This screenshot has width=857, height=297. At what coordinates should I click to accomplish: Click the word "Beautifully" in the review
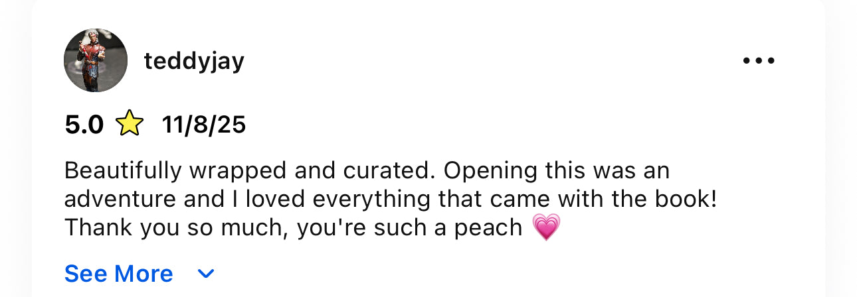[123, 170]
